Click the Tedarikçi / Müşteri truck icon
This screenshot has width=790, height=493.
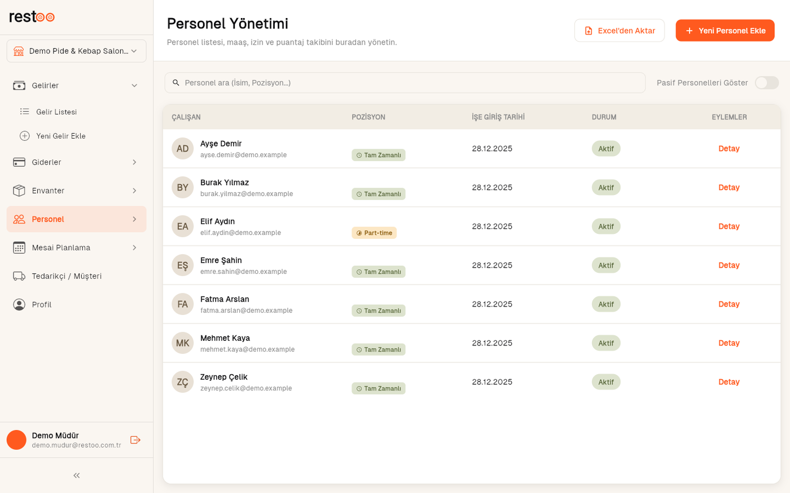pyautogui.click(x=19, y=276)
